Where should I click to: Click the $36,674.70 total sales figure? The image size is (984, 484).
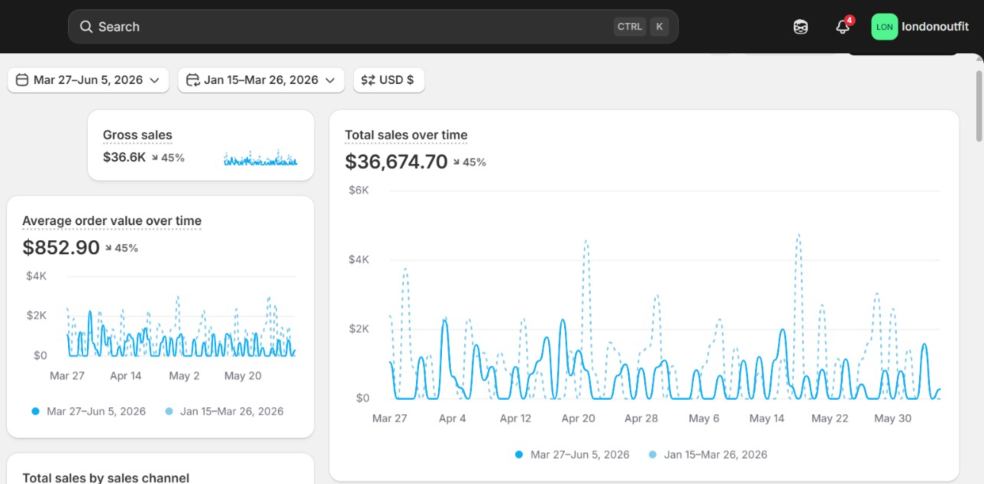pyautogui.click(x=396, y=162)
